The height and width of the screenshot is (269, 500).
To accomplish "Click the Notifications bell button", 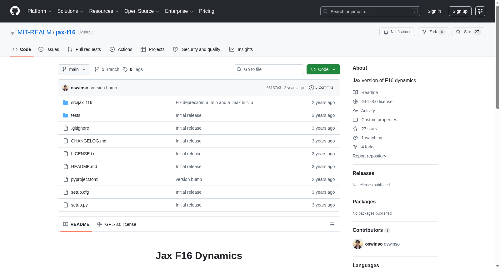I will [397, 32].
